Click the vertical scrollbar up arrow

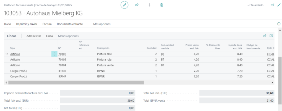click(x=280, y=30)
